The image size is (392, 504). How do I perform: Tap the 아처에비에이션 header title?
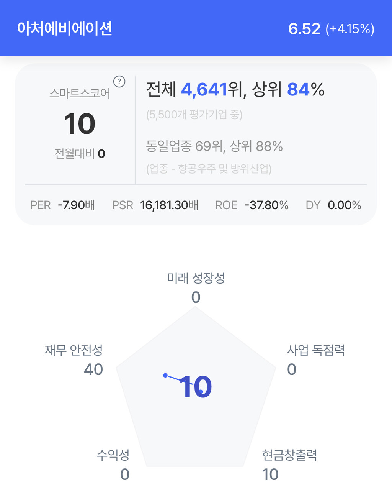pyautogui.click(x=65, y=29)
